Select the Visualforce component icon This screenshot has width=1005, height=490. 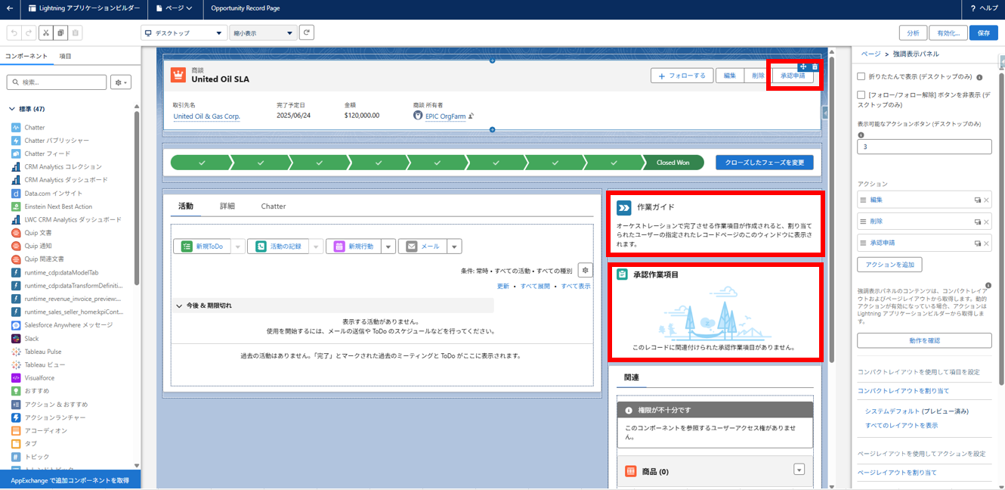(16, 377)
